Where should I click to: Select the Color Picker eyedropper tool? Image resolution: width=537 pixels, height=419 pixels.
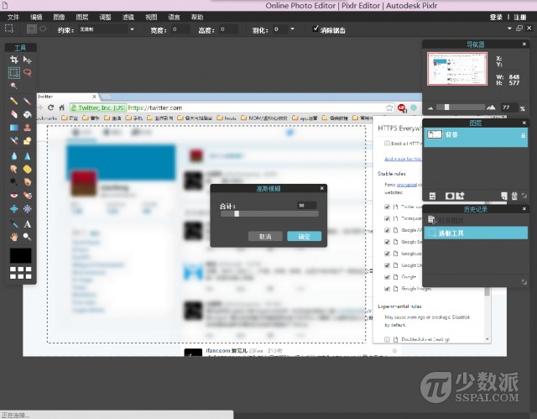[13, 224]
